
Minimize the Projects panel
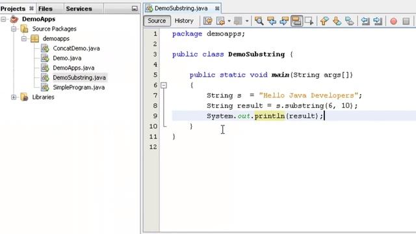(135, 8)
